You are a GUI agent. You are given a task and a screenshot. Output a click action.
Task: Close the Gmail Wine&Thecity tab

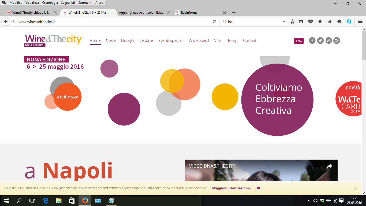point(56,13)
